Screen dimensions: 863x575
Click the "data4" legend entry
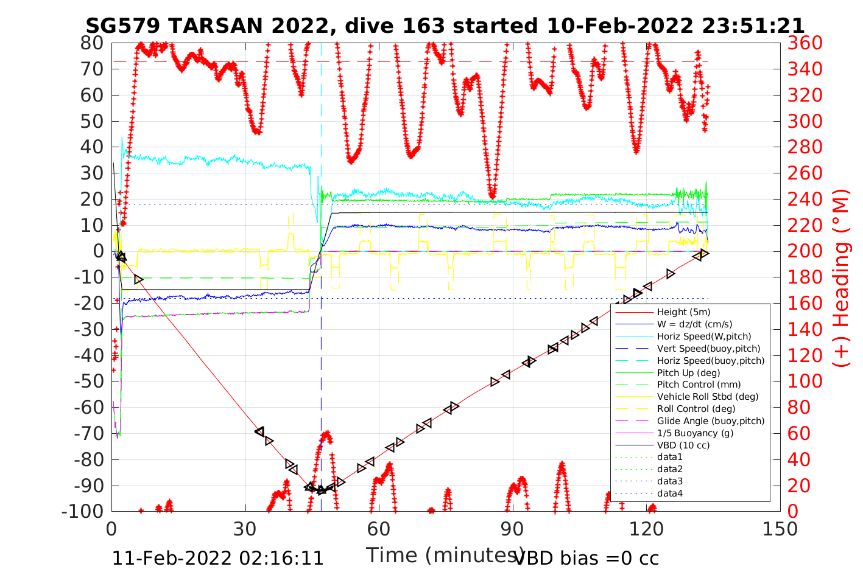670,493
